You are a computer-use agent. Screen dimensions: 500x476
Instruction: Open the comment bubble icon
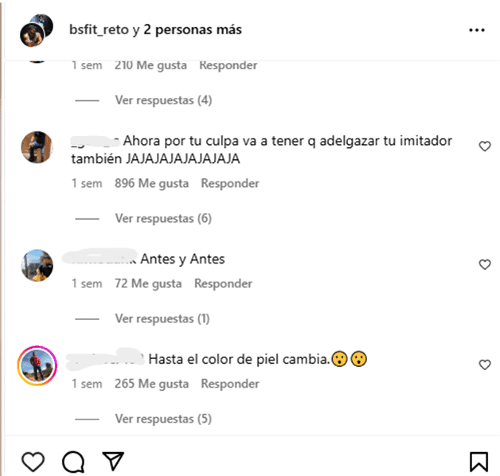(x=73, y=462)
